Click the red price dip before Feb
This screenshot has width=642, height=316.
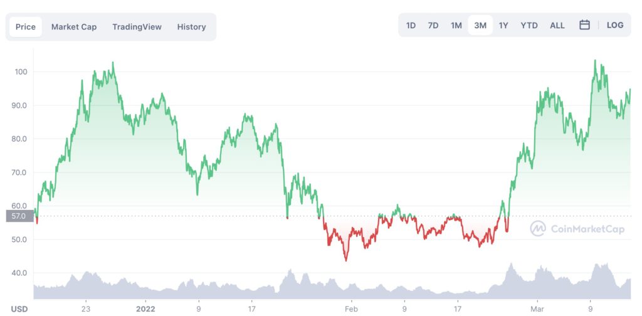[346, 260]
